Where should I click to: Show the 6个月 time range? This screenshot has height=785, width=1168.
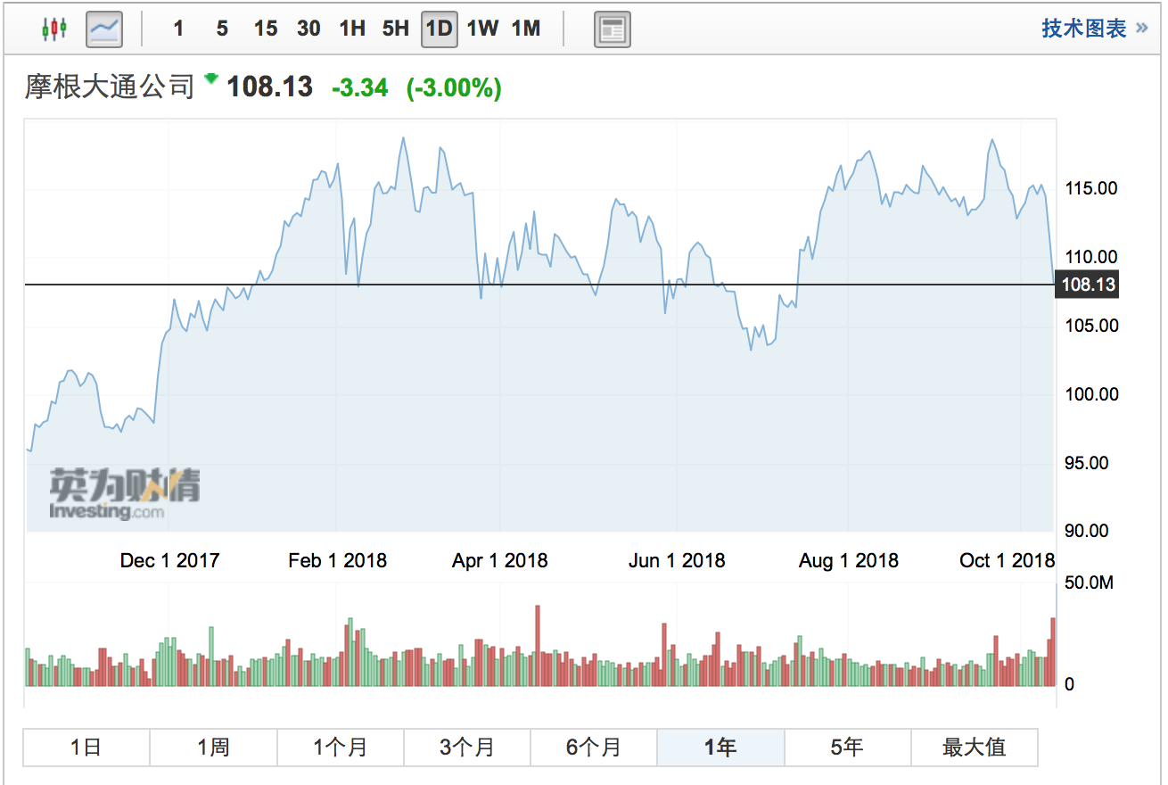594,748
